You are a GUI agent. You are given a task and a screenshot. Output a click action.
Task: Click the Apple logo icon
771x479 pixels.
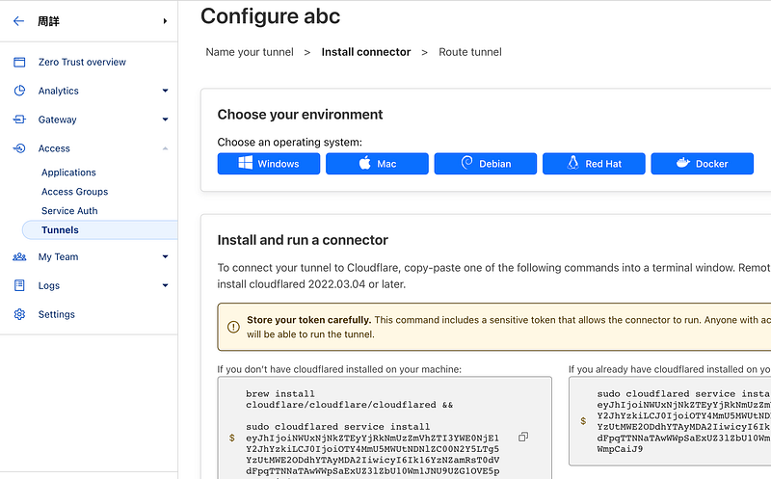[365, 163]
